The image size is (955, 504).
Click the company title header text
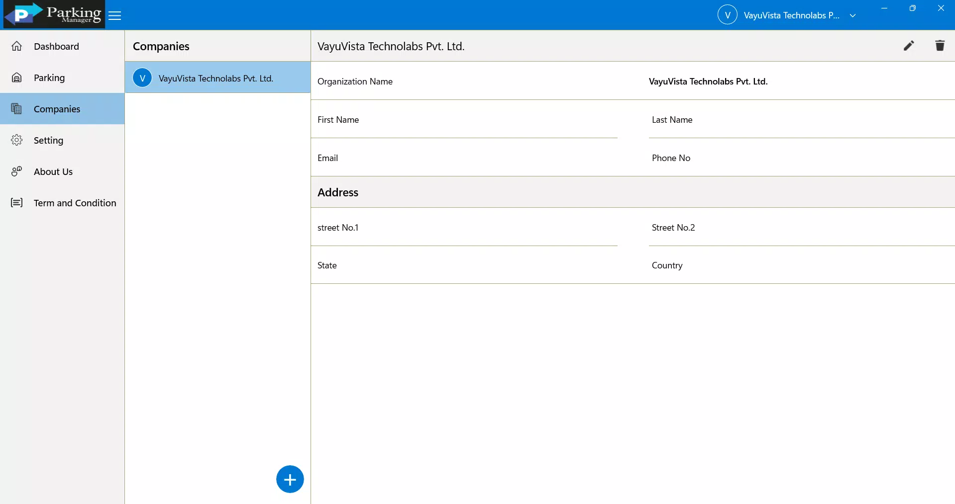point(391,46)
